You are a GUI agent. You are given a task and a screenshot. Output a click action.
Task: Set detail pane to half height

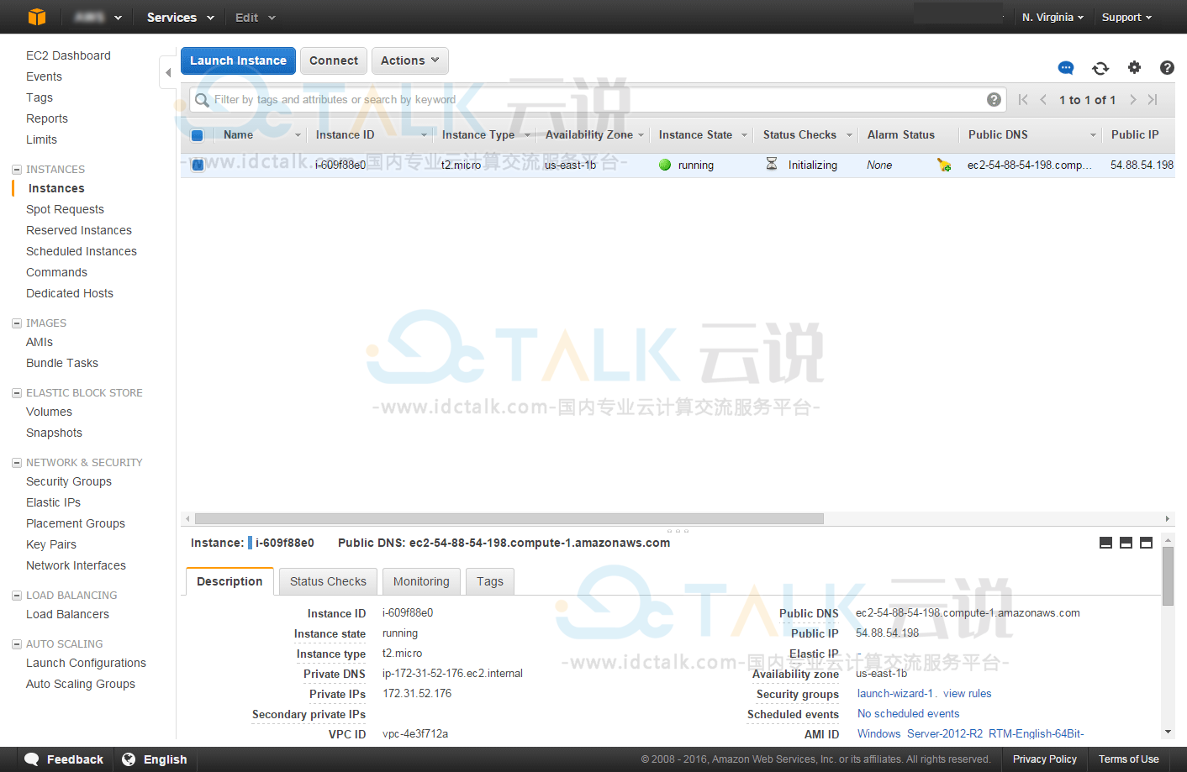point(1126,543)
